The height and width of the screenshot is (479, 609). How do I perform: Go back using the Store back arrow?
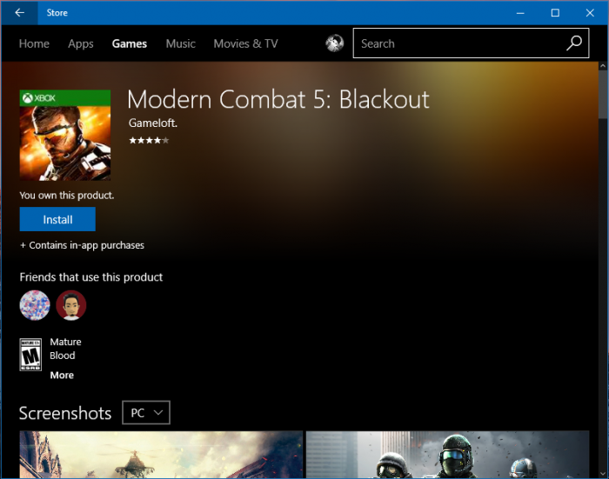click(x=19, y=13)
